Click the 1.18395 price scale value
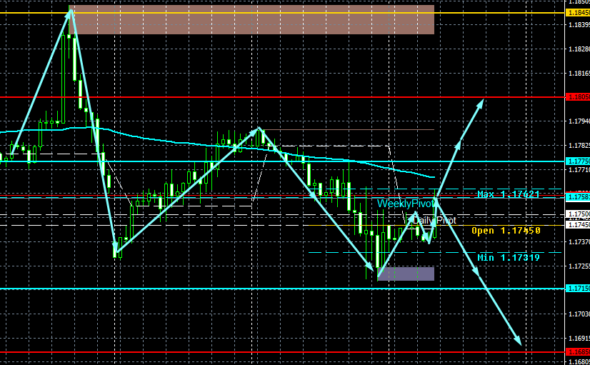This screenshot has width=590, height=365. click(579, 25)
